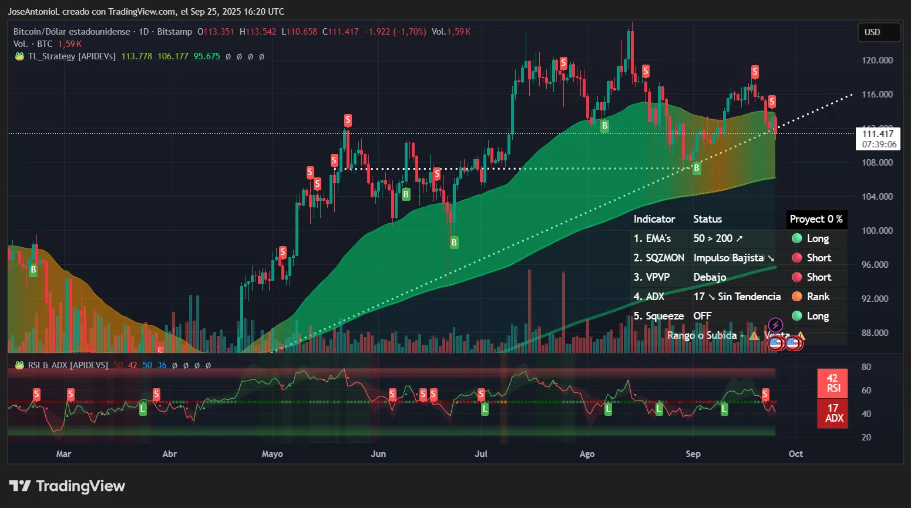Image resolution: width=911 pixels, height=508 pixels.
Task: Open the USD currency selector
Action: [x=879, y=32]
